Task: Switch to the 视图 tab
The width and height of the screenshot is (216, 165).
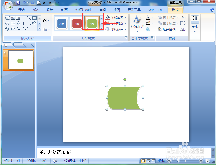Action: [117, 10]
